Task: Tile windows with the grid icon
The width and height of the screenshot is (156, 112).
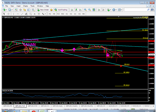Action: coord(94,10)
